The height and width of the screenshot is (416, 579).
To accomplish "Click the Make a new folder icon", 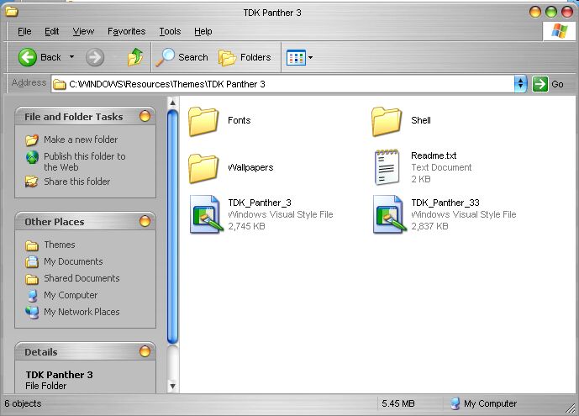I will pyautogui.click(x=32, y=140).
